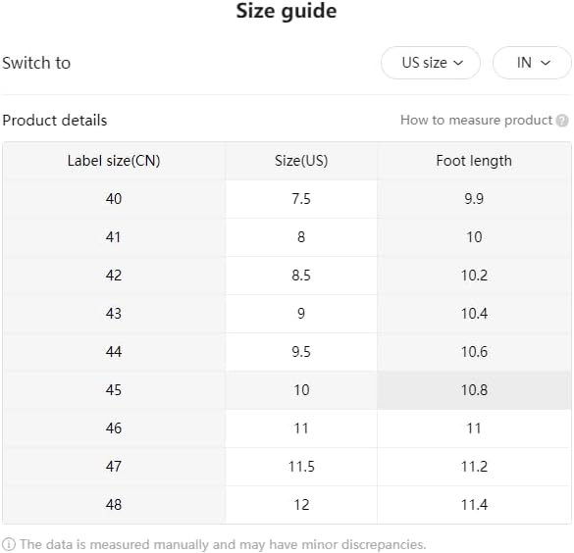
Task: Click the Product details label
Action: pyautogui.click(x=55, y=121)
